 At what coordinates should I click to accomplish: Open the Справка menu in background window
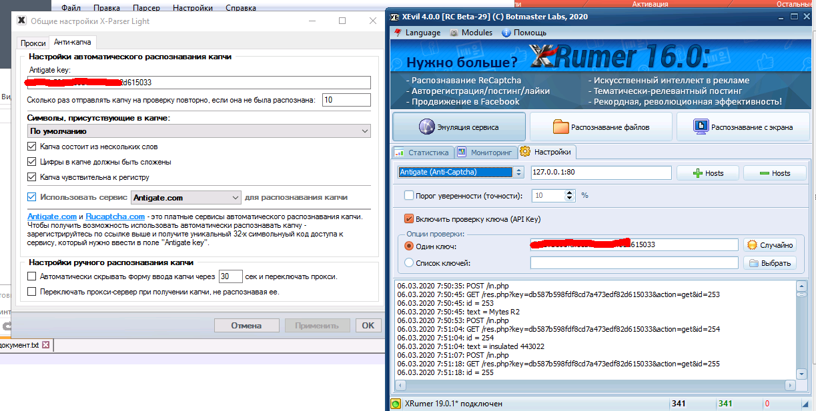(240, 9)
